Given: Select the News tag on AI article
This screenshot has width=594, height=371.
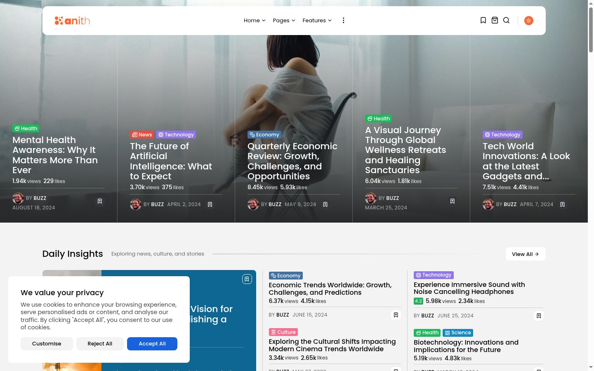Looking at the screenshot, I should click(x=142, y=135).
